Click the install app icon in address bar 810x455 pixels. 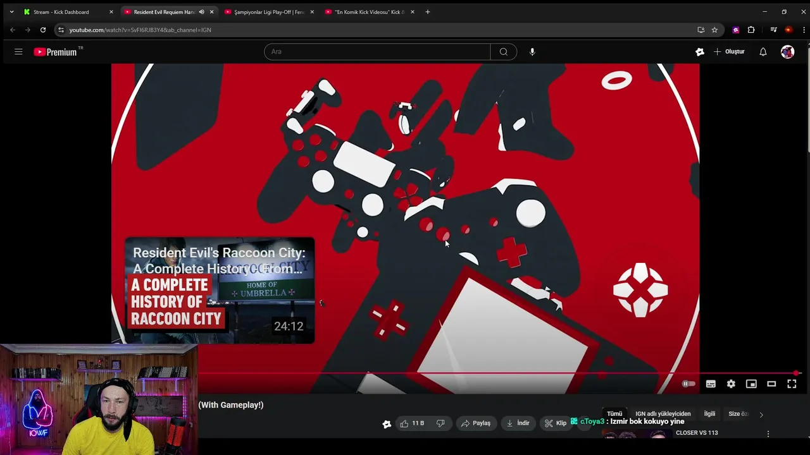[701, 30]
